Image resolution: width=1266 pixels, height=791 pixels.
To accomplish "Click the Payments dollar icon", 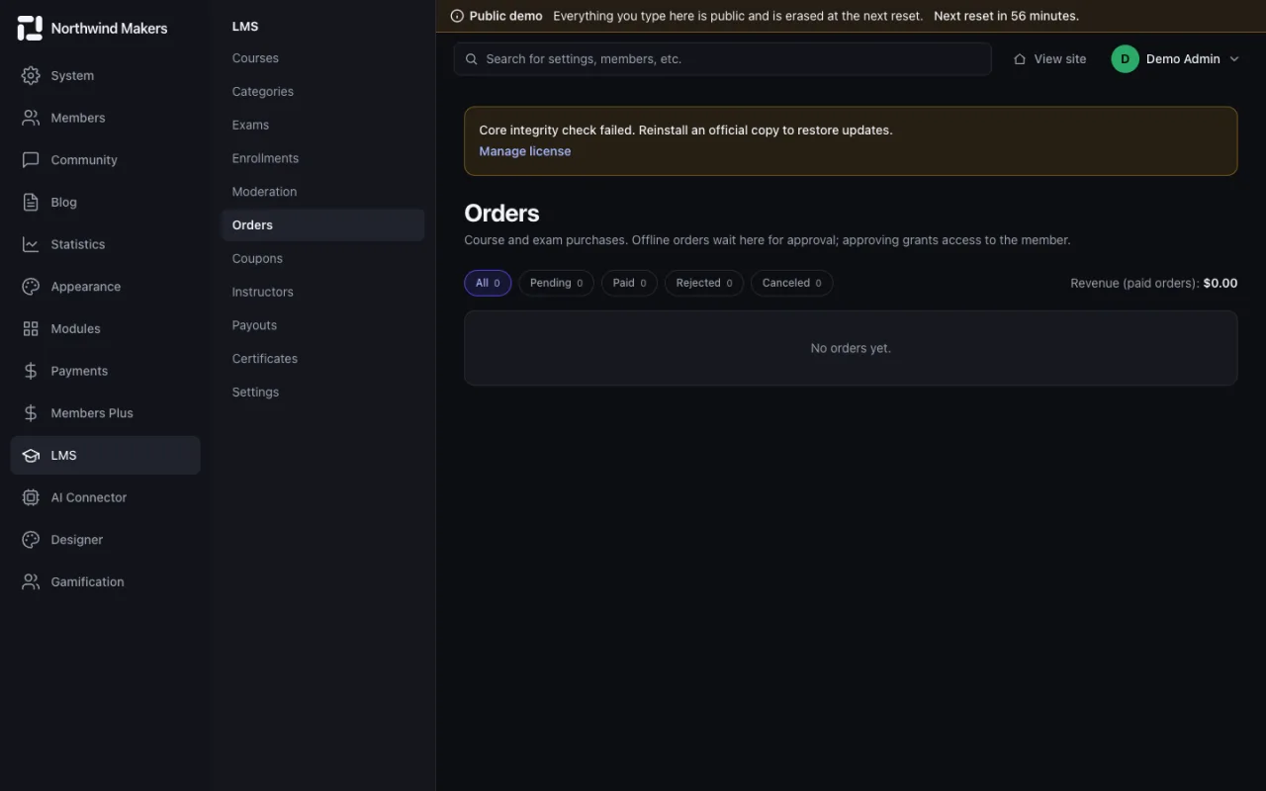I will pos(31,371).
